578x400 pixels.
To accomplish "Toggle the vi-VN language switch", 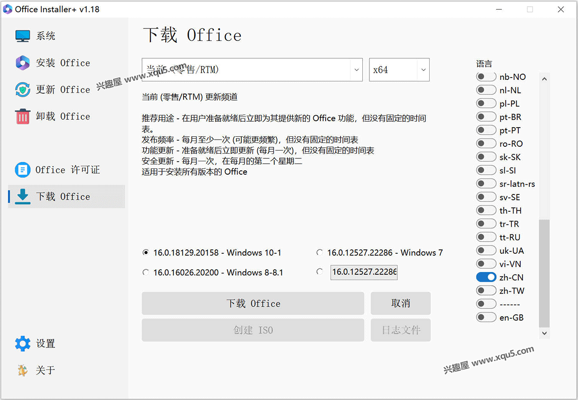I will [x=486, y=264].
